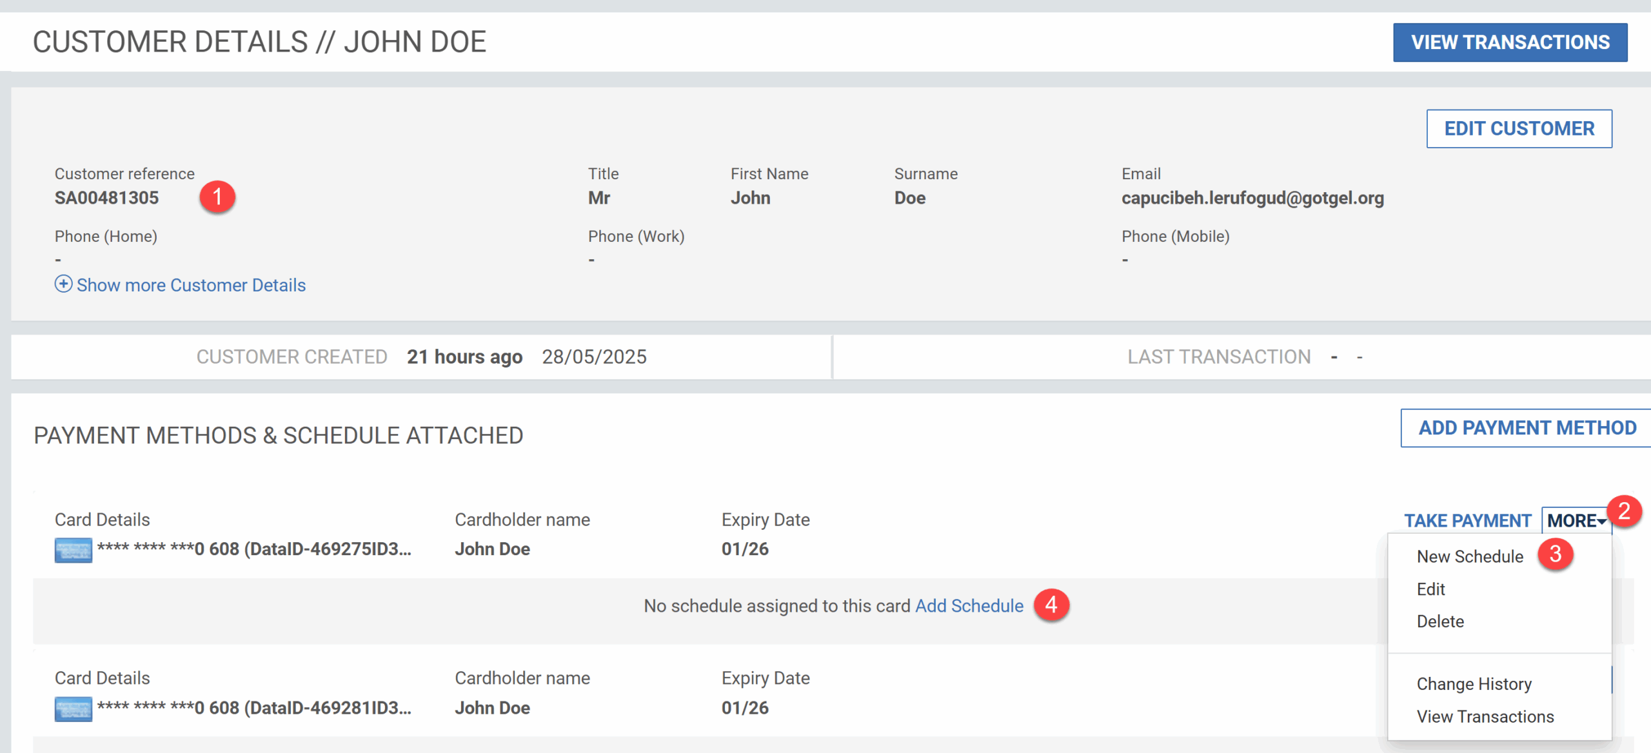The width and height of the screenshot is (1651, 753).
Task: Click the Add Schedule link
Action: tap(969, 606)
